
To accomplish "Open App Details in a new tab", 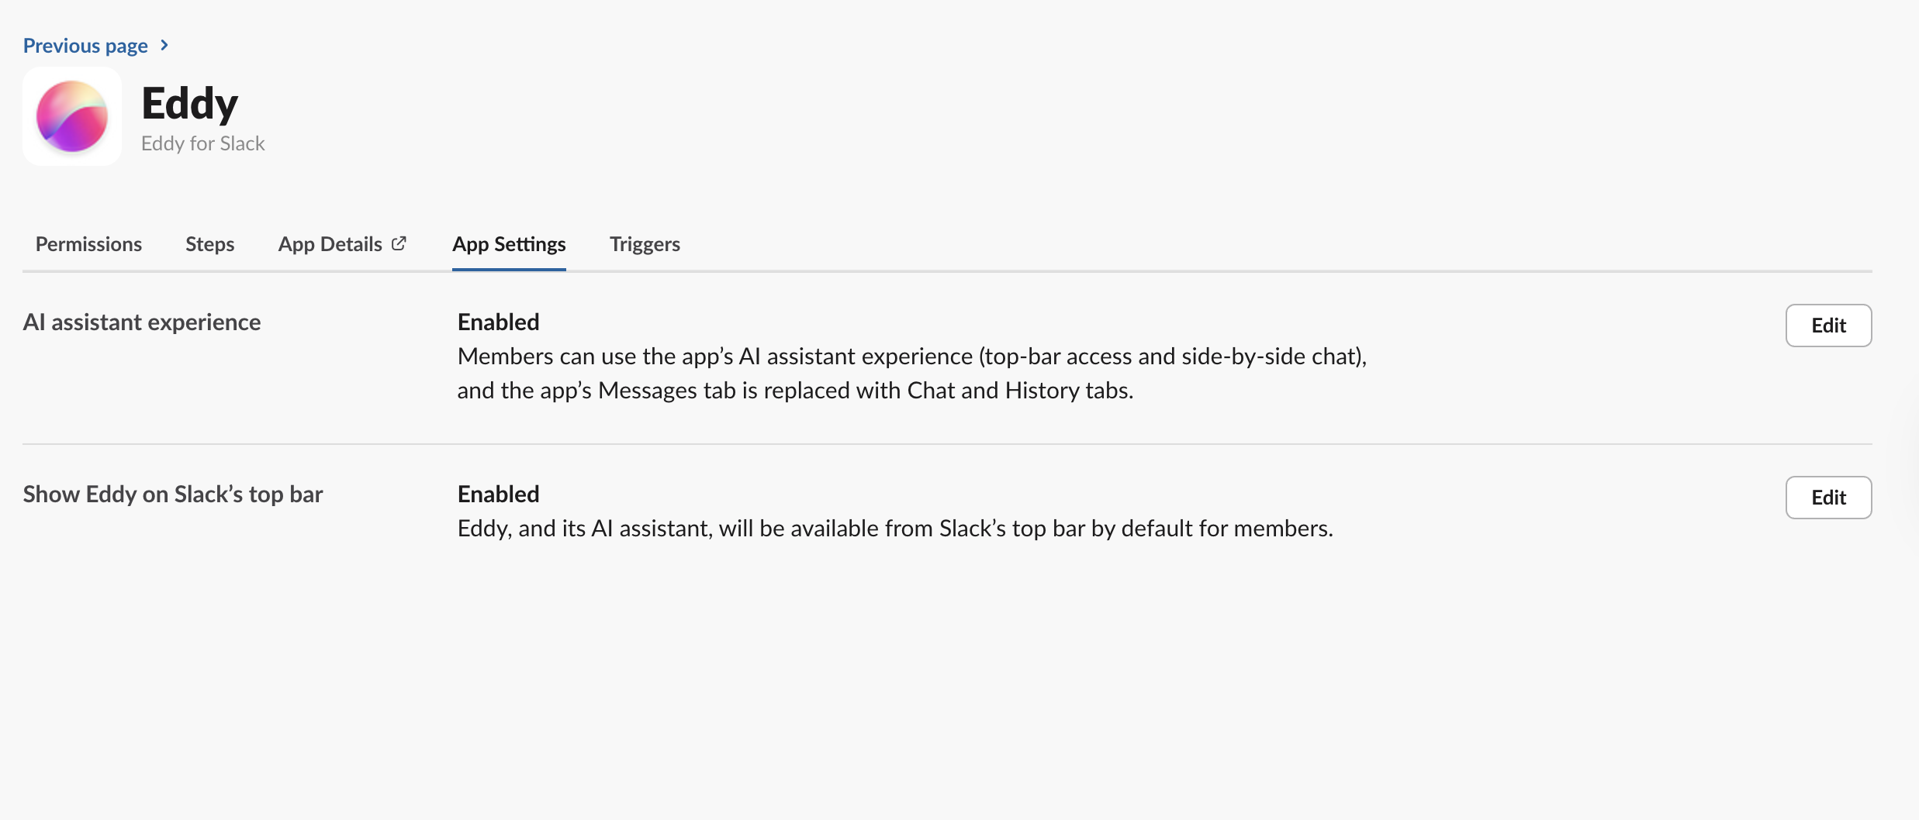I will click(x=330, y=244).
